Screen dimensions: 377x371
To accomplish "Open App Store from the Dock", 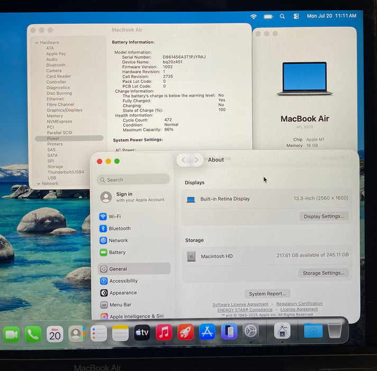I will pyautogui.click(x=207, y=332).
